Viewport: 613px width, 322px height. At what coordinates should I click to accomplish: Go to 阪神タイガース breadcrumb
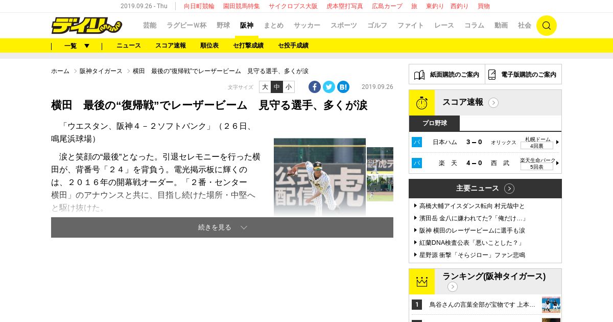101,71
